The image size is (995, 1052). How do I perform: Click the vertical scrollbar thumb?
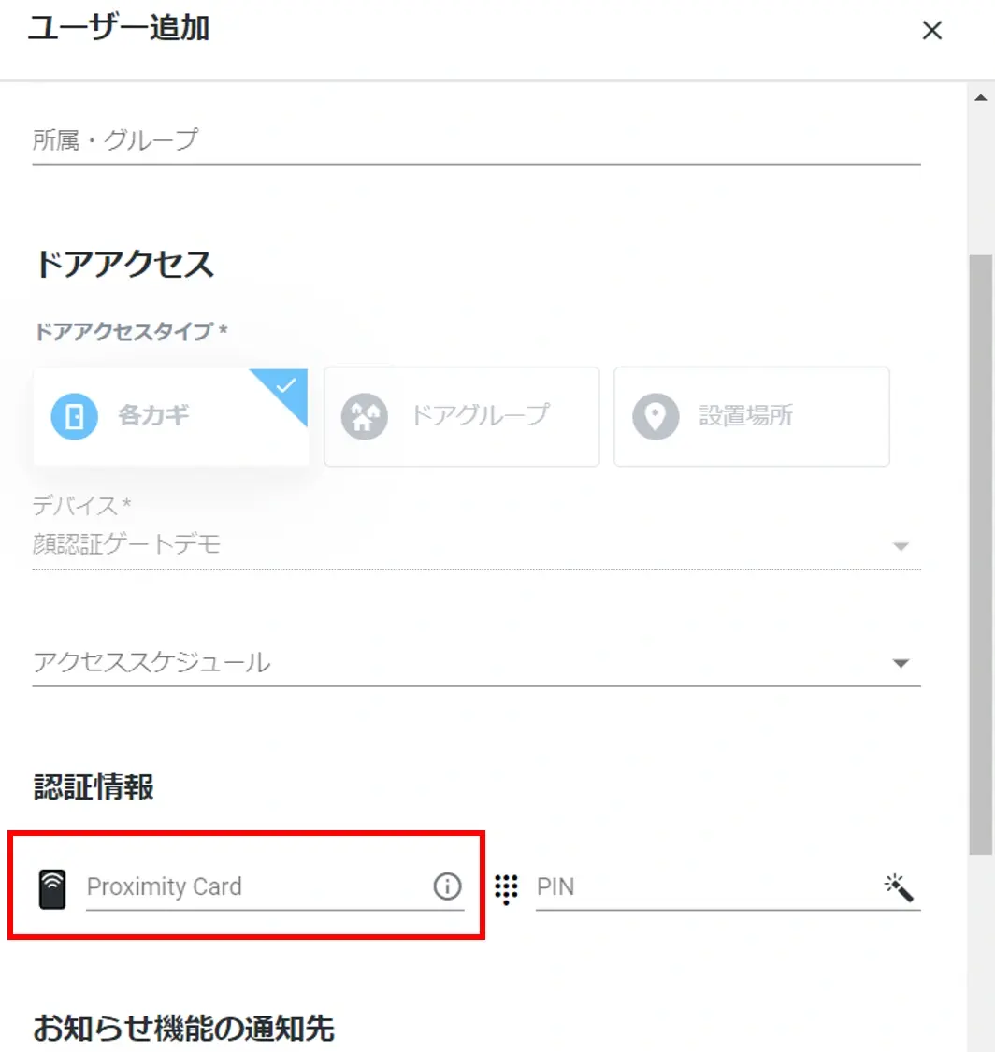pos(981,555)
